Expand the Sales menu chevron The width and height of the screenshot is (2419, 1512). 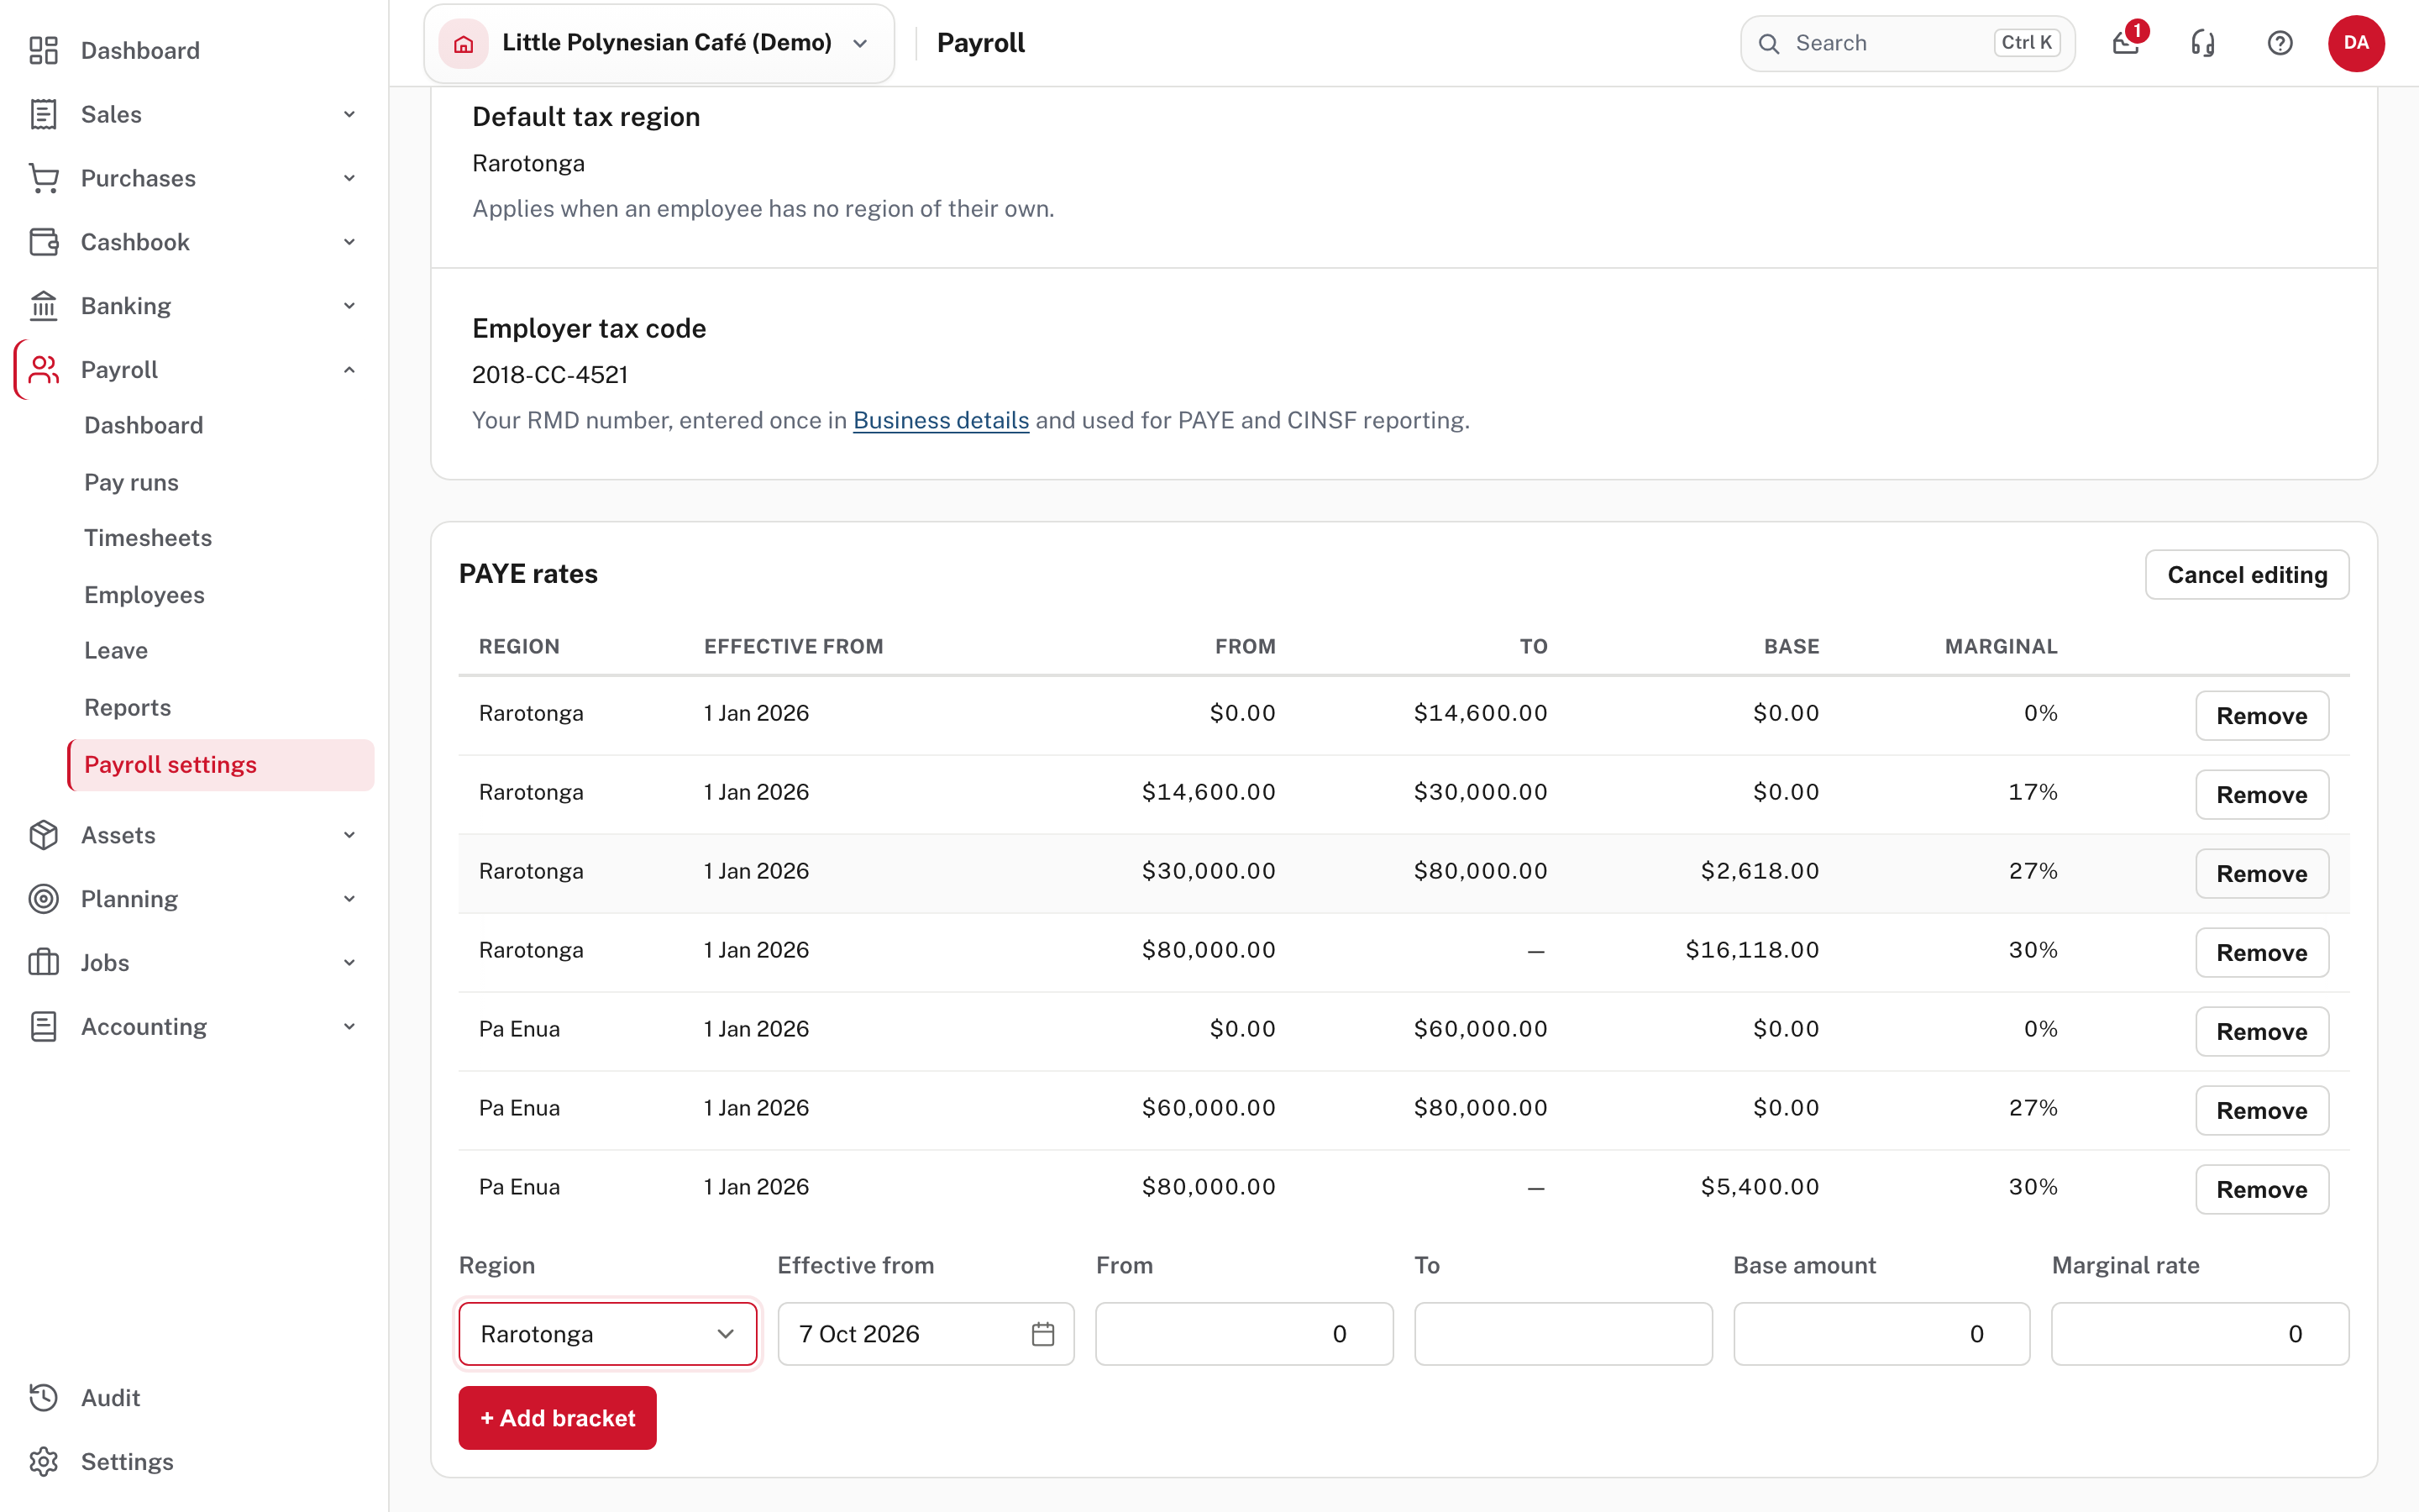coord(349,114)
